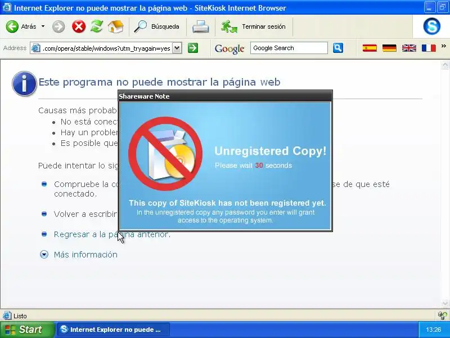Open the Atrás history dropdown arrow
This screenshot has height=338, width=450.
(43, 26)
